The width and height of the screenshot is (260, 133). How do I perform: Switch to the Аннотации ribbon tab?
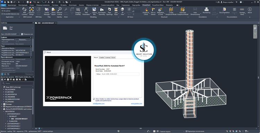(x=73, y=5)
